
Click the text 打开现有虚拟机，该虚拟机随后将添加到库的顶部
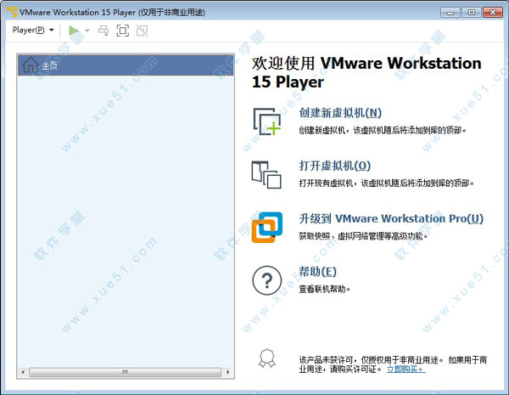pyautogui.click(x=386, y=183)
